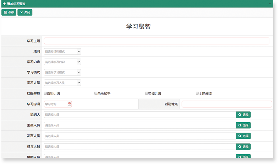
Task: Click the calendar icon in 学习时间 field
Action: point(69,104)
